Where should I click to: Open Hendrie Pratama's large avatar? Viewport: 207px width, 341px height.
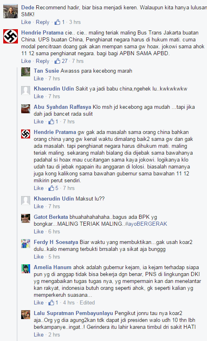(x=11, y=36)
